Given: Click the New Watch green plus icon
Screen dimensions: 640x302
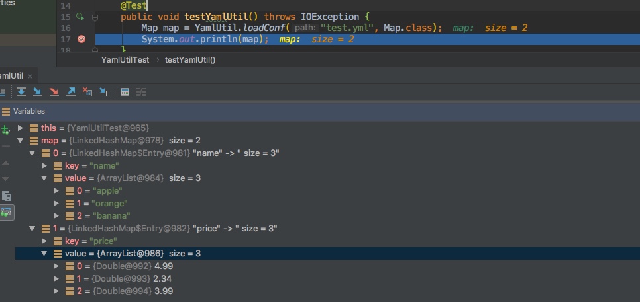Looking at the screenshot, I should (x=6, y=130).
